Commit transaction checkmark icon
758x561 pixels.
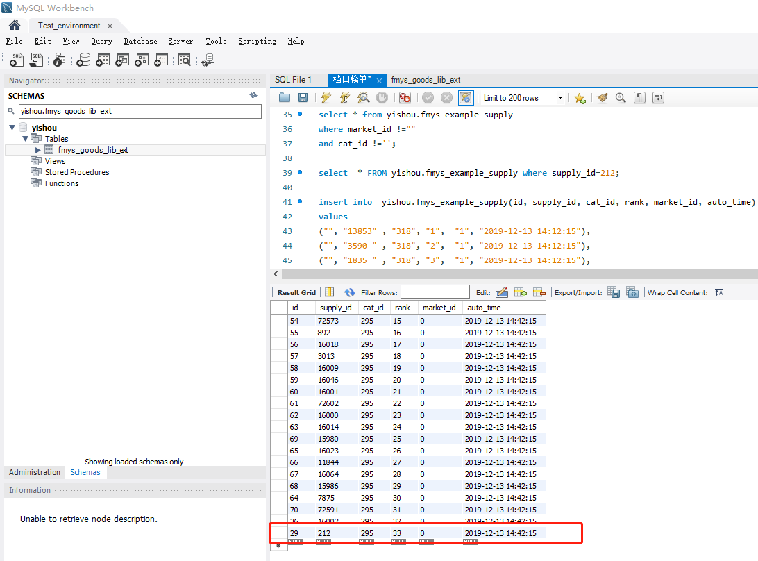pos(428,98)
